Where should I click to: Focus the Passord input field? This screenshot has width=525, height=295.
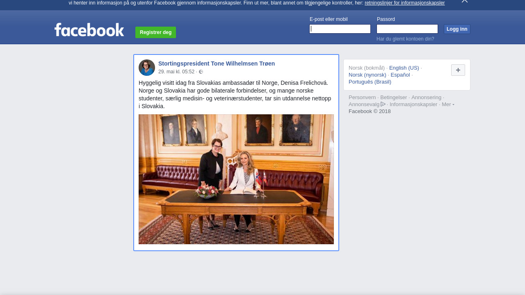[x=407, y=29]
